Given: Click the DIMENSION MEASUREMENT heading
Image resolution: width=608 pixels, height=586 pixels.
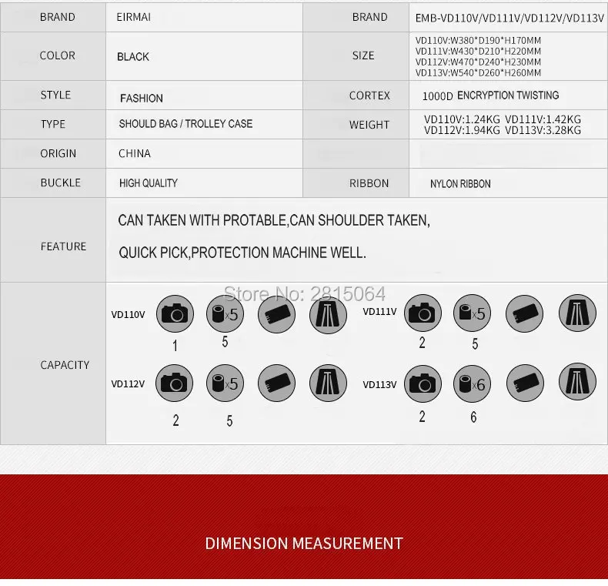Looking at the screenshot, I should click(304, 544).
